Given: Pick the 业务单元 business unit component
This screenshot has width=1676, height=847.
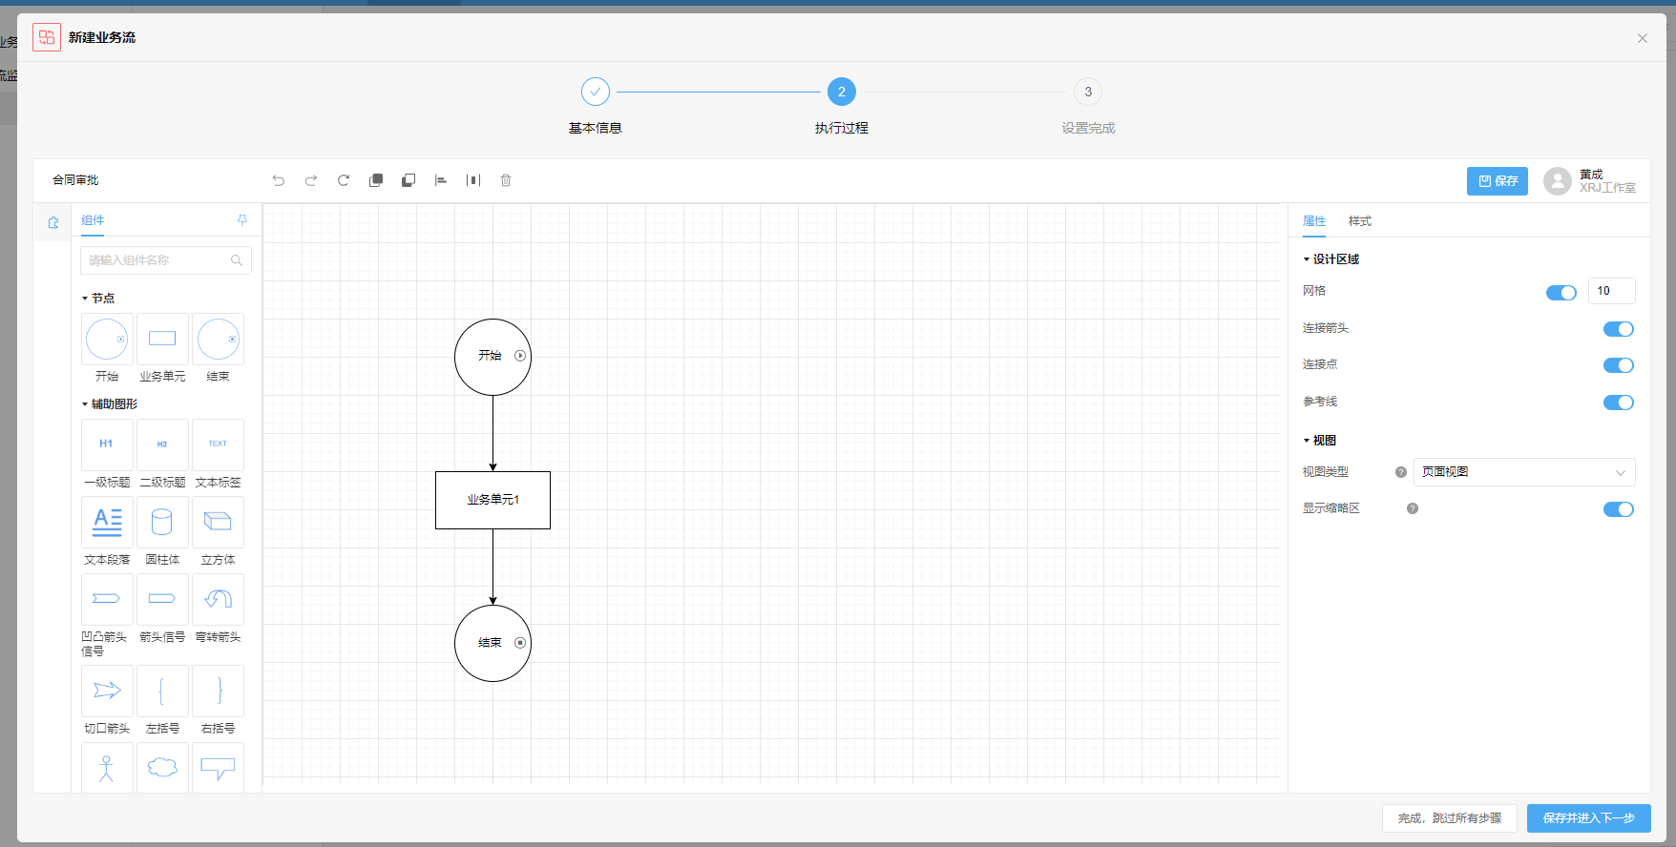Looking at the screenshot, I should click(x=162, y=340).
